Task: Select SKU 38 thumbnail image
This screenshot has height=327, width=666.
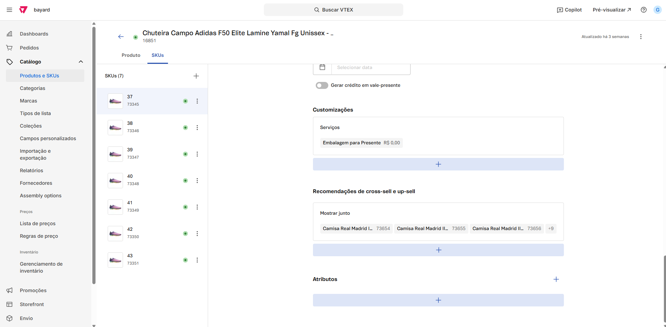Action: click(x=115, y=128)
